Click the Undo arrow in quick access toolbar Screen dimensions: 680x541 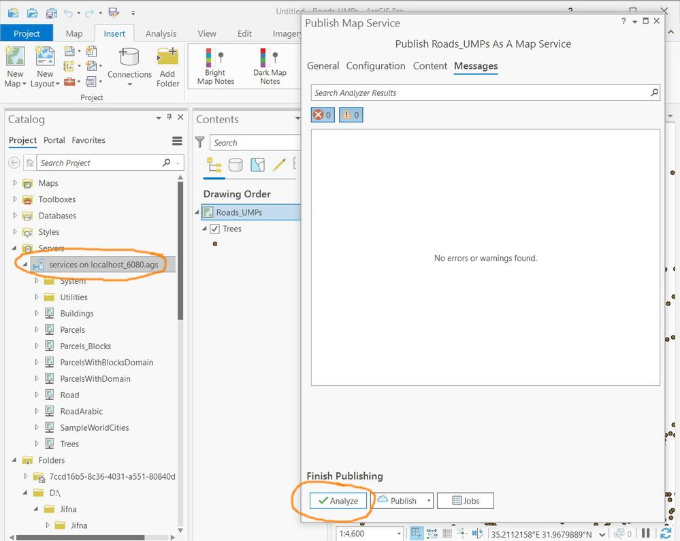pos(68,13)
